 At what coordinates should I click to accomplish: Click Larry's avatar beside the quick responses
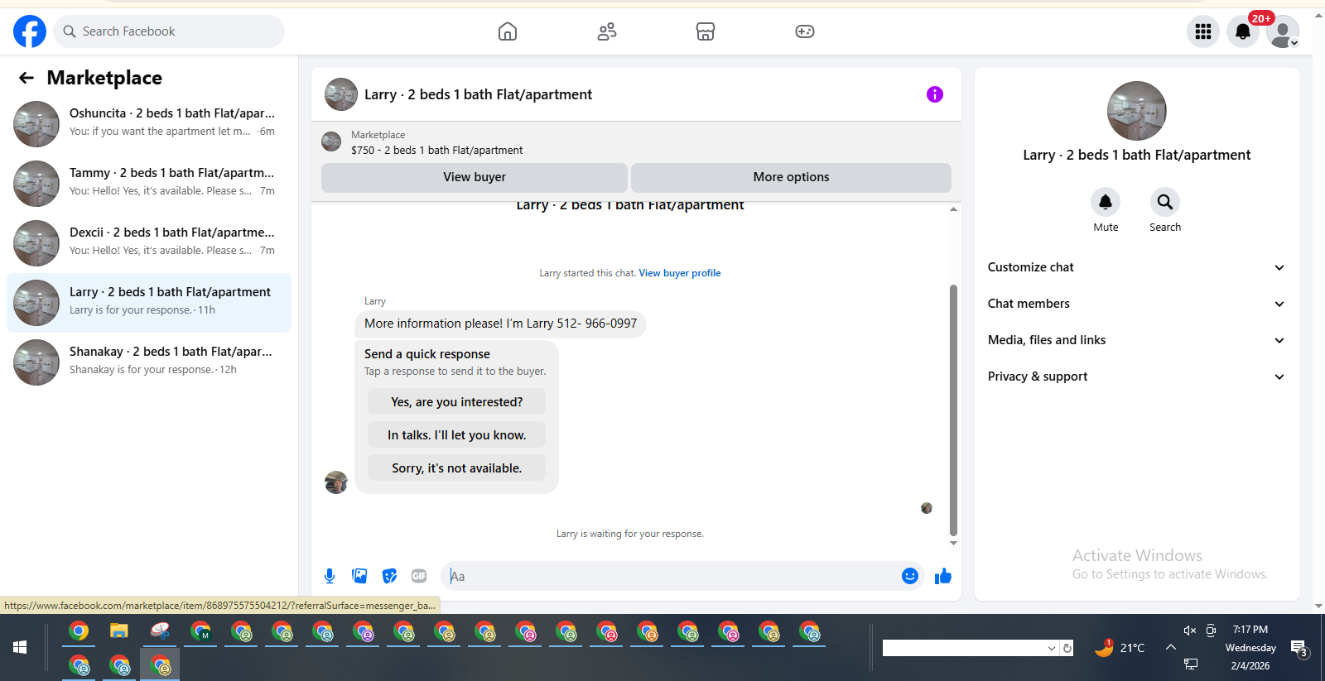tap(336, 482)
